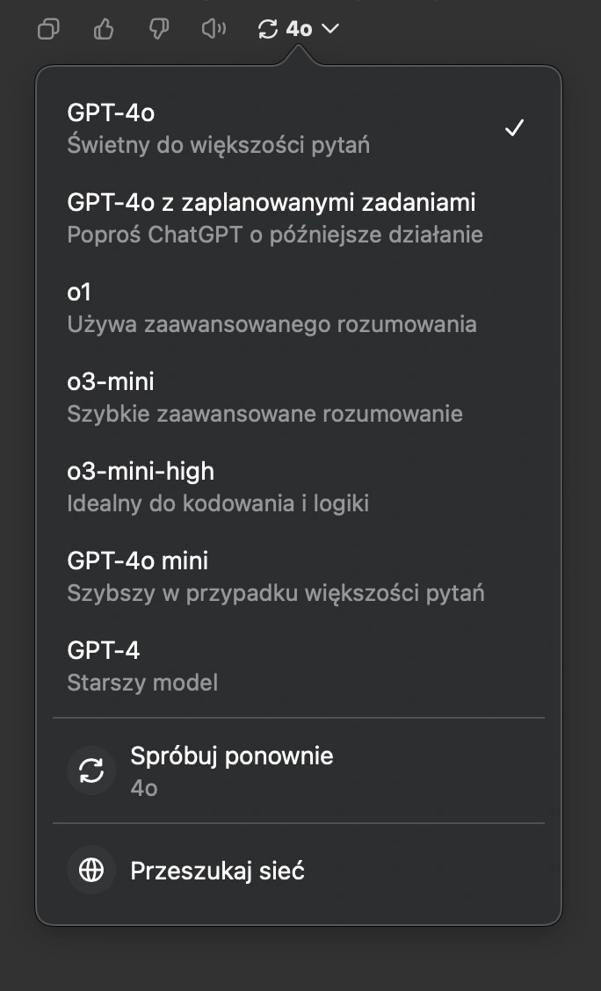Click the thumbs down icon
This screenshot has width=601, height=991.
tap(159, 29)
